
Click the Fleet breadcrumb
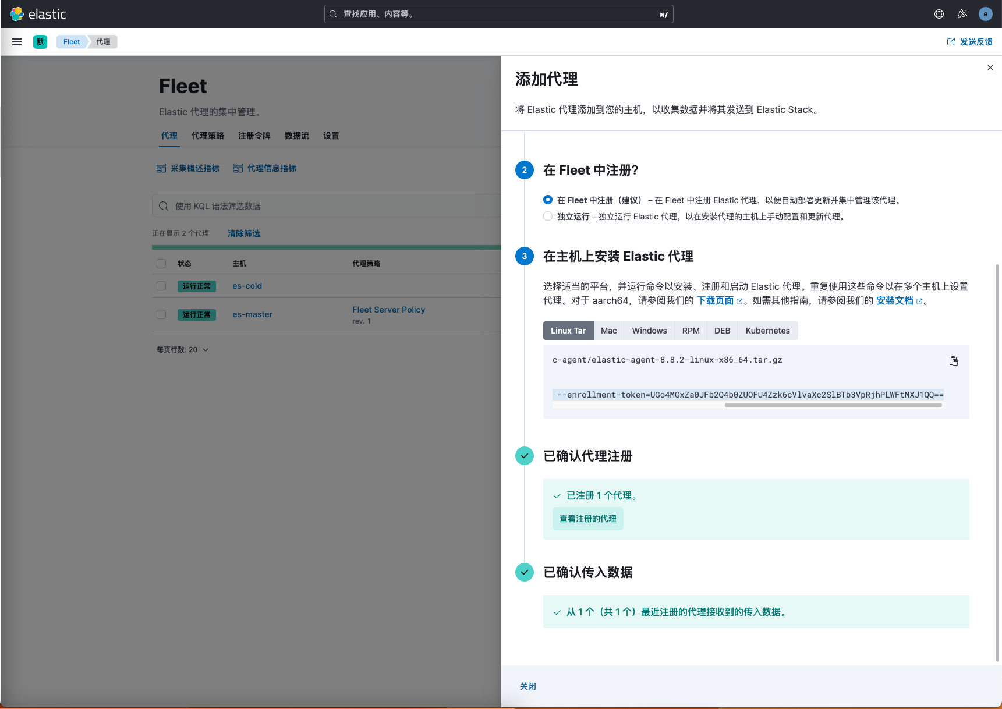pyautogui.click(x=72, y=42)
